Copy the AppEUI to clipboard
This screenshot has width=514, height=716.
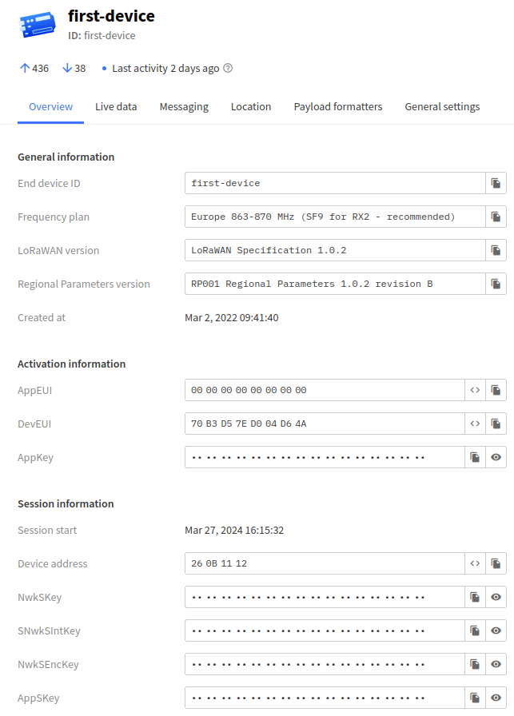point(496,391)
